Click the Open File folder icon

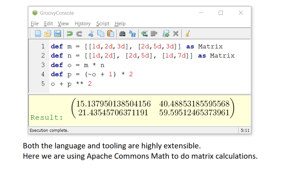click(x=48, y=34)
